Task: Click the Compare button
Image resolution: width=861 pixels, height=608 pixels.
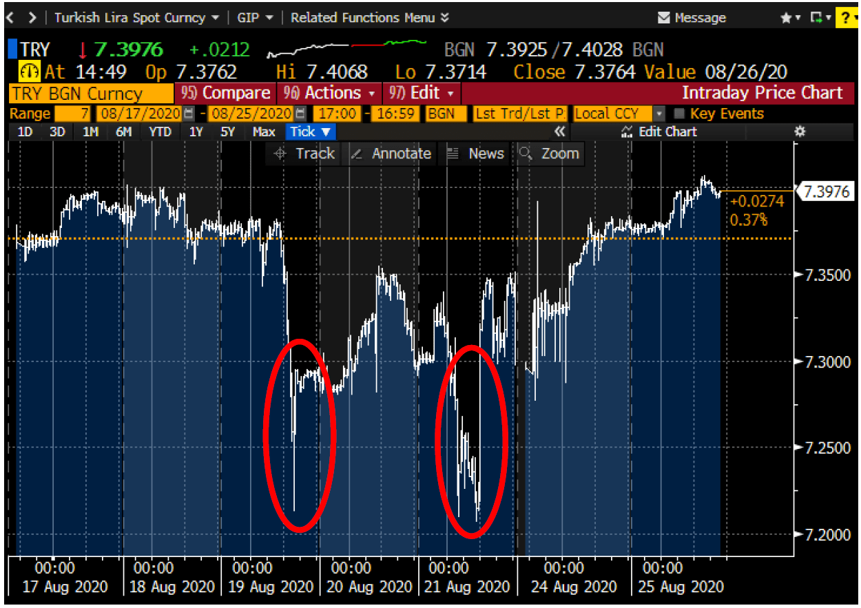Action: (x=226, y=93)
